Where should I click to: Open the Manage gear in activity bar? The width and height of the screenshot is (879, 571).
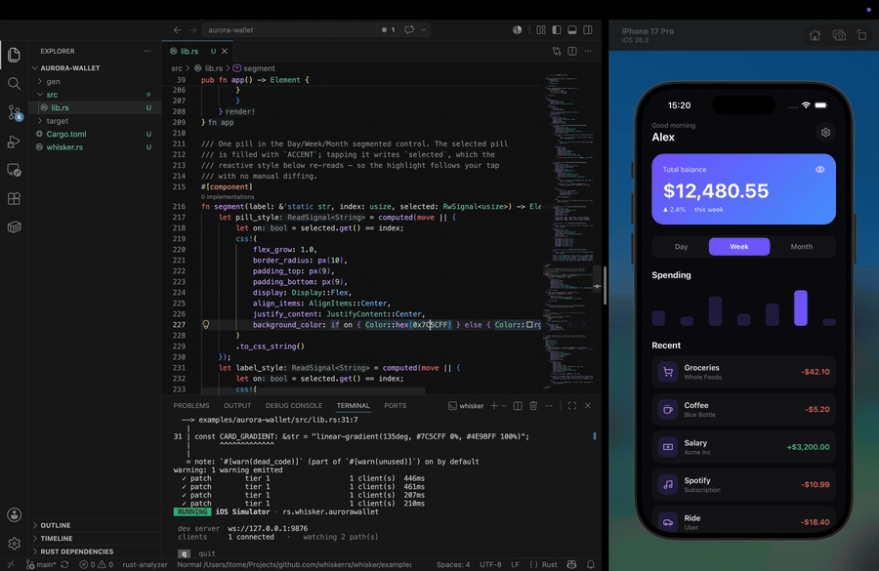(x=14, y=543)
